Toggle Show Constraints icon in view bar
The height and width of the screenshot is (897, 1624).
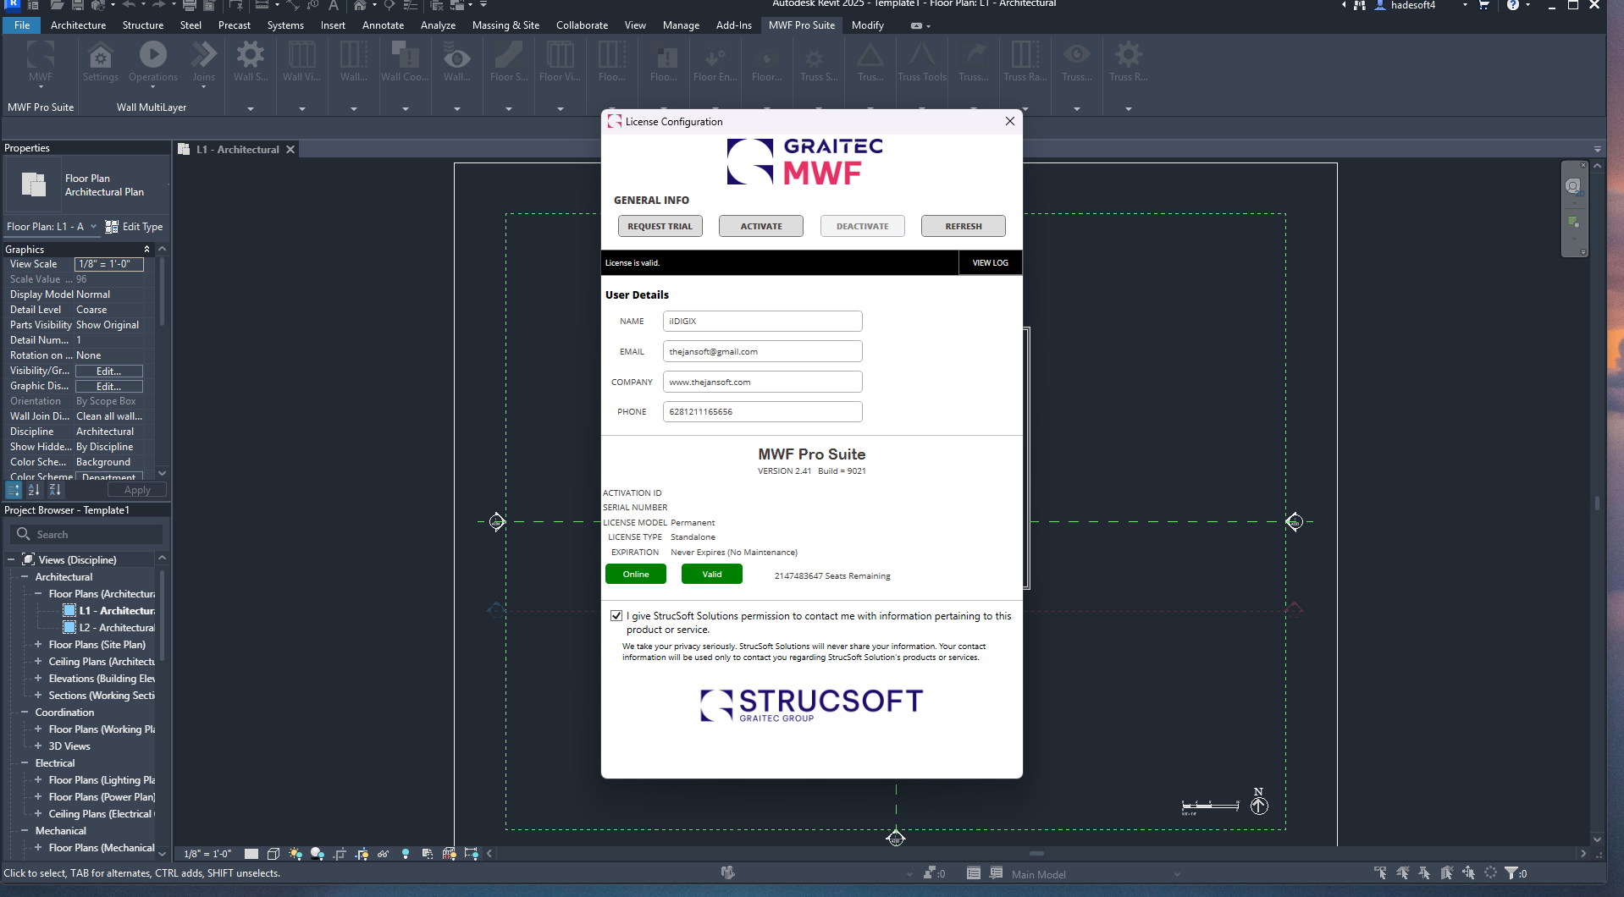pos(472,854)
